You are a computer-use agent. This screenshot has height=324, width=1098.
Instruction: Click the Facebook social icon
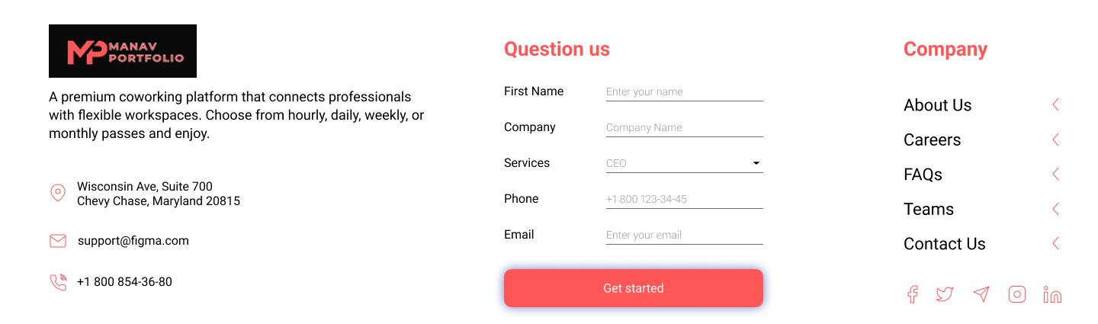tap(912, 294)
